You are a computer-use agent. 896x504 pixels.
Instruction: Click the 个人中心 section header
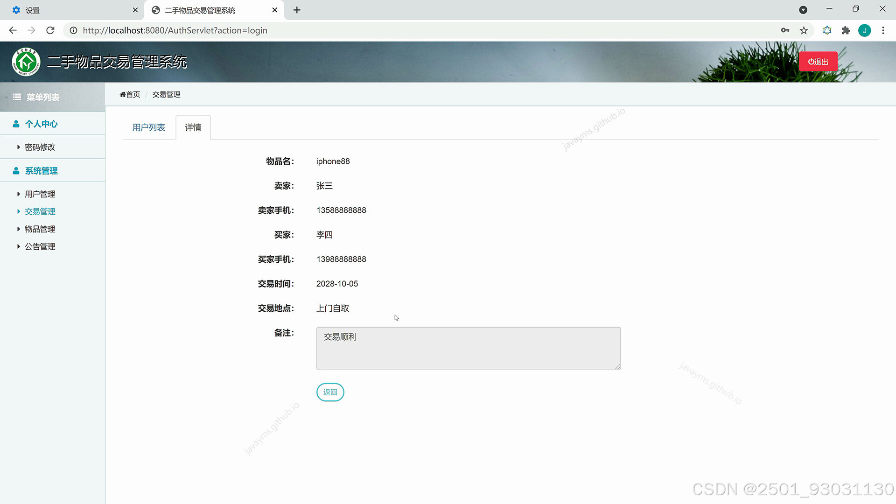point(52,124)
